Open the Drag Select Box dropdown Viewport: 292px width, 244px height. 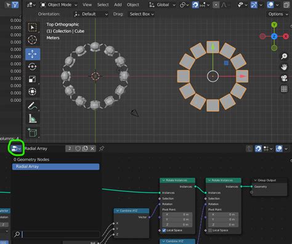[142, 14]
